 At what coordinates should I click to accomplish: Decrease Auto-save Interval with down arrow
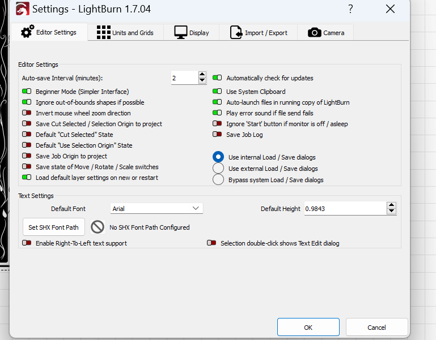[202, 80]
